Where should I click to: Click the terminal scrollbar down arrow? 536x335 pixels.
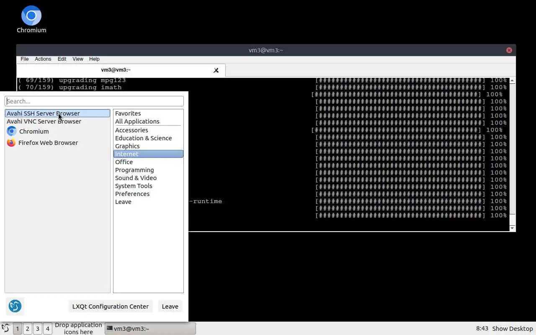point(512,228)
